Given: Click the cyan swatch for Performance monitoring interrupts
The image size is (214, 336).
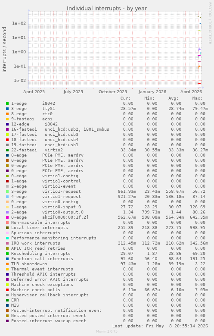Looking at the screenshot, I should (7, 238).
